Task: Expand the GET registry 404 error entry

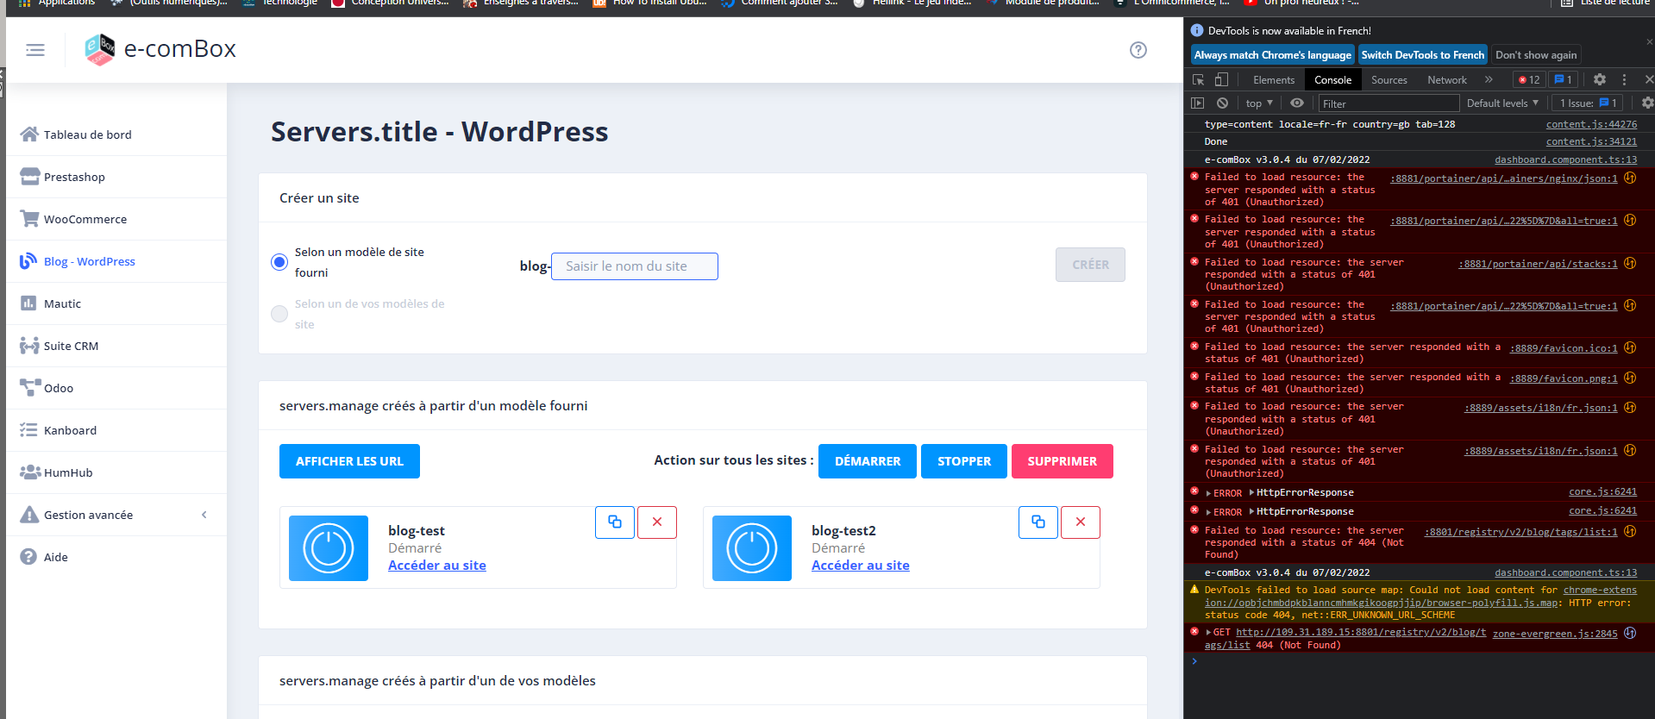Action: 1209,633
